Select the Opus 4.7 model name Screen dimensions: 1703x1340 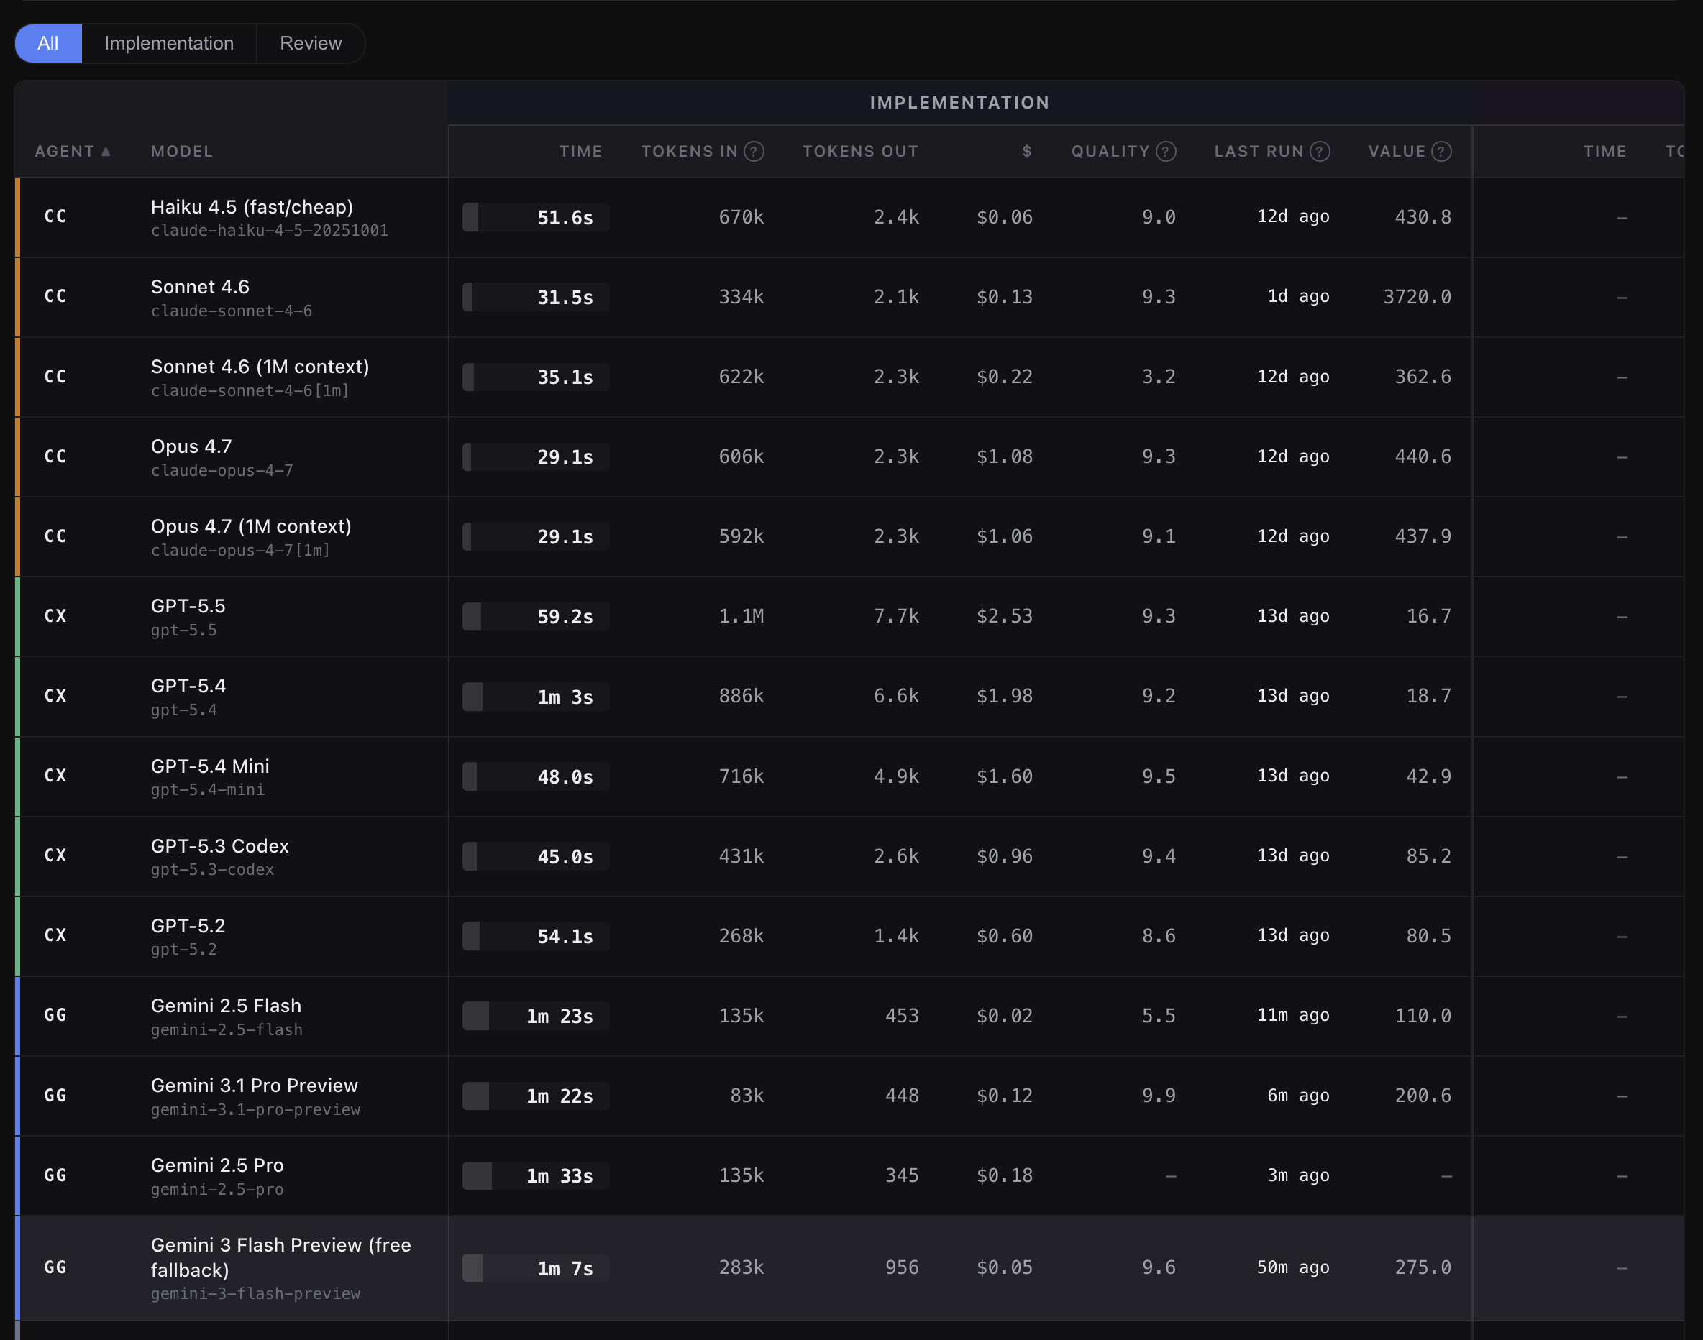[191, 446]
